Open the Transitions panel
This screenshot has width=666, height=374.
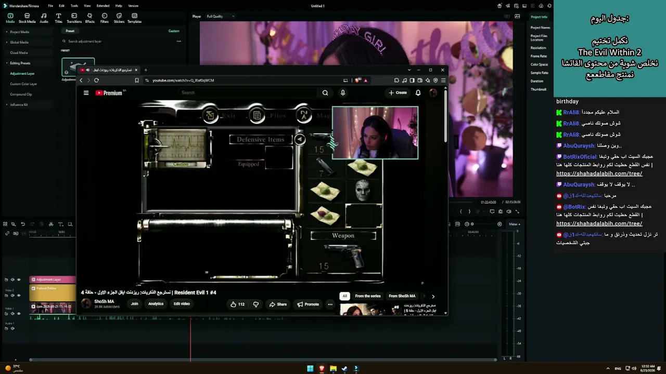coord(74,18)
